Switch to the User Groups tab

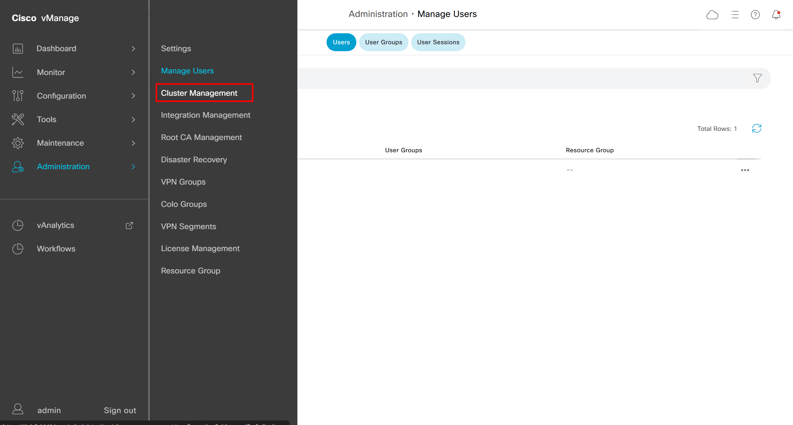383,42
